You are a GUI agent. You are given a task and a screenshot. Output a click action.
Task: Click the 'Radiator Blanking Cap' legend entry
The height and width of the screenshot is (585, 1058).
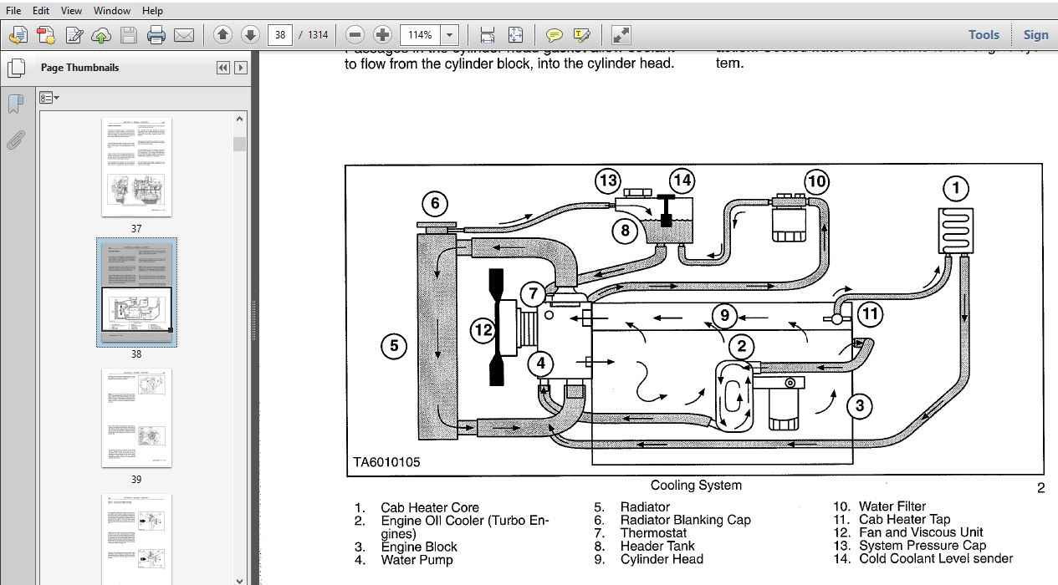point(686,520)
